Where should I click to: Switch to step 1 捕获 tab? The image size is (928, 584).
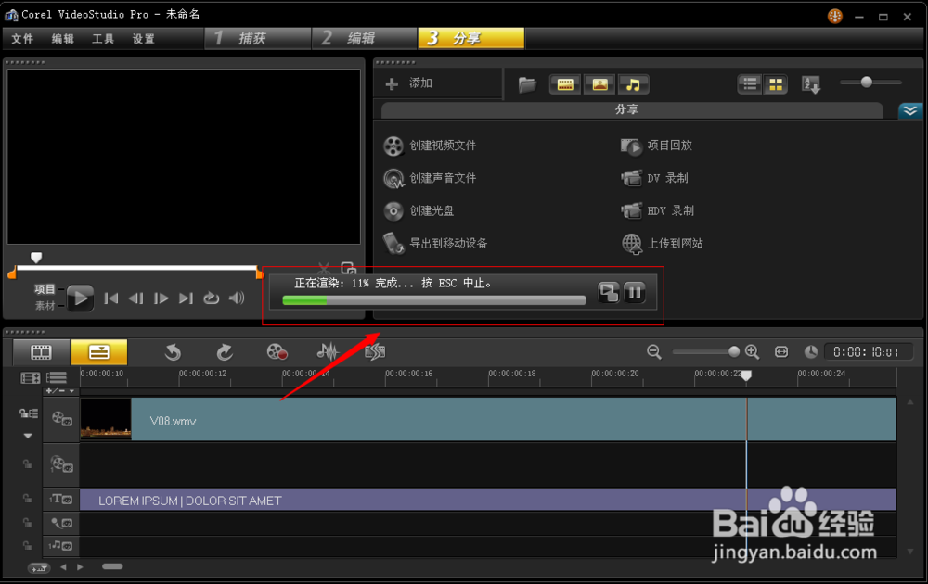257,38
